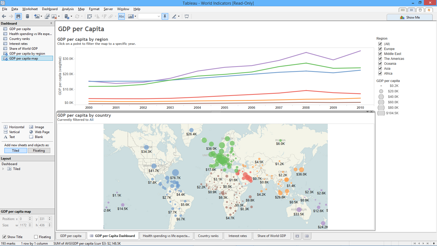This screenshot has height=246, width=437.
Task: Click the Fix Axes pin icon
Action: [x=165, y=16]
